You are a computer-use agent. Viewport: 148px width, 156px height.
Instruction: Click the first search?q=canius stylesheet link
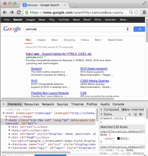click(122, 131)
